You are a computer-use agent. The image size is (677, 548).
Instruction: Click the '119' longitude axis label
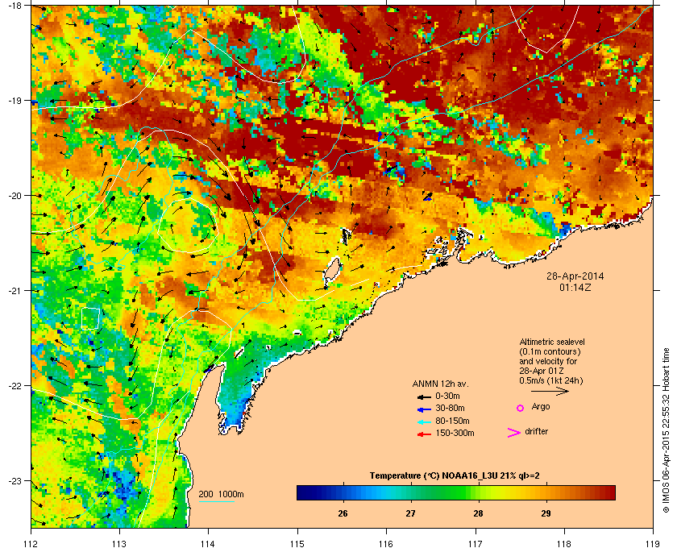(x=653, y=543)
